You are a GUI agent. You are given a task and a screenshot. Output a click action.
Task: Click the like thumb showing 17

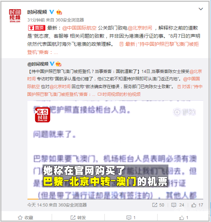(x=197, y=205)
